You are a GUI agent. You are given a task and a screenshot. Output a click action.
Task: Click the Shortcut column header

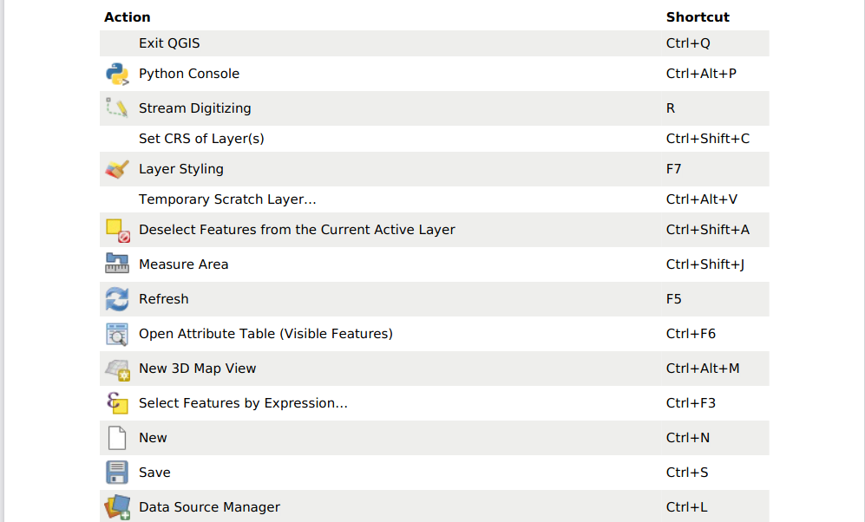(698, 17)
